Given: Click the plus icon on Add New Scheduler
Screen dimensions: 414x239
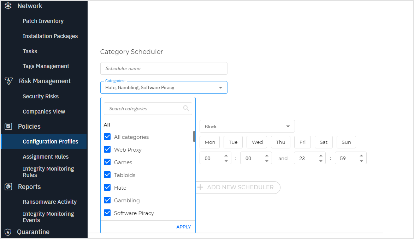Looking at the screenshot, I should point(201,187).
